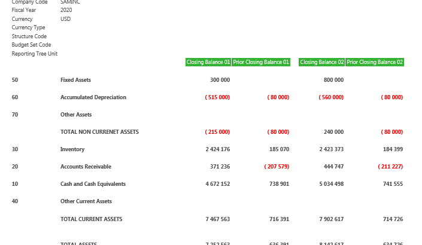Click Cash value 4 672 152
The height and width of the screenshot is (245, 422).
click(218, 184)
